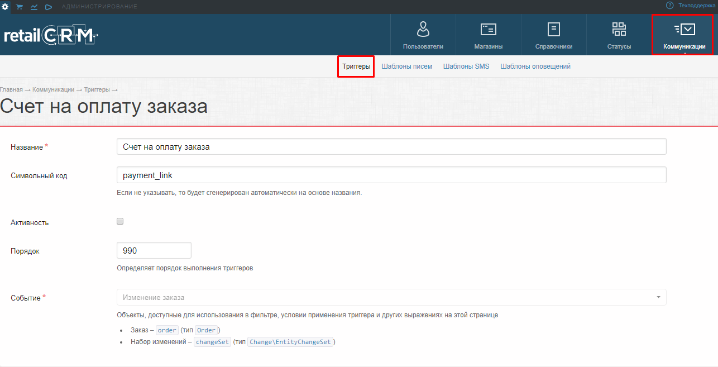Screen dimensions: 718x367
Task: Click the 'changeSet' code label
Action: (212, 342)
